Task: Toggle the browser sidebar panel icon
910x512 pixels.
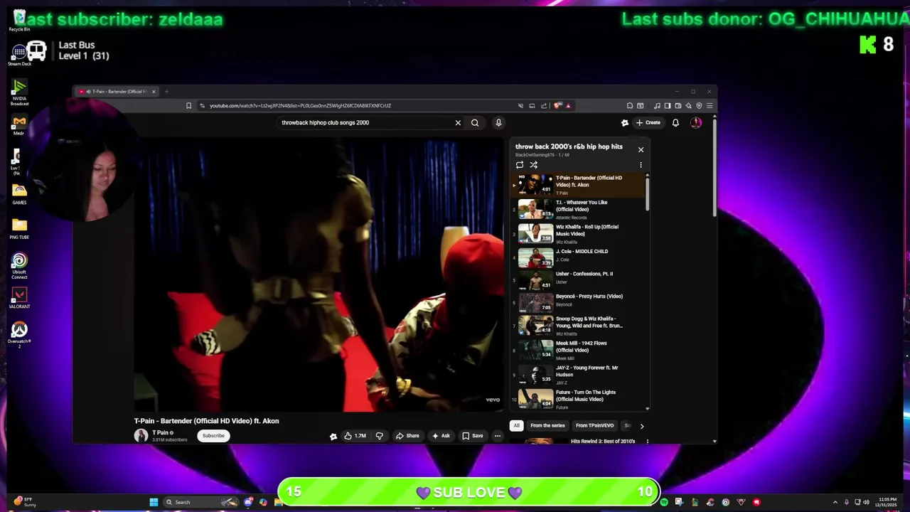Action: point(668,106)
